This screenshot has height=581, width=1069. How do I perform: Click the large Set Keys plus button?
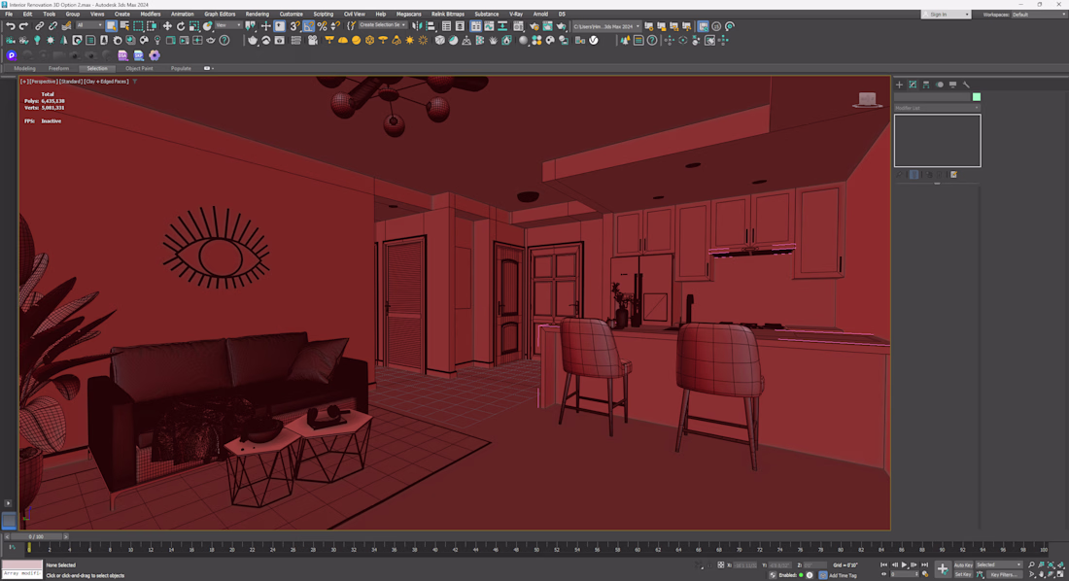(943, 569)
